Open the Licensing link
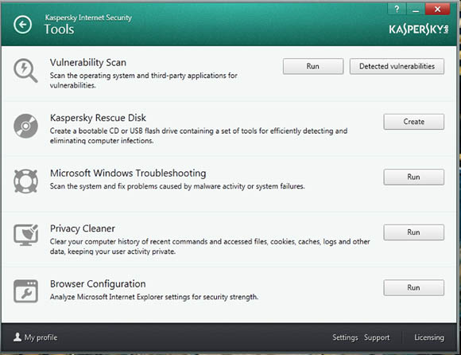 coord(429,337)
